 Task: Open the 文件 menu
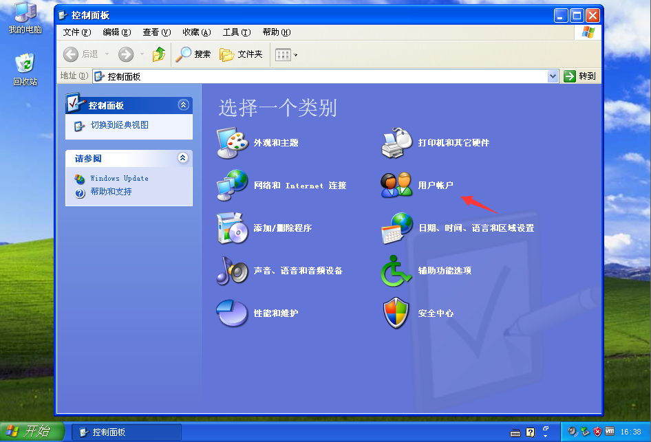(77, 32)
